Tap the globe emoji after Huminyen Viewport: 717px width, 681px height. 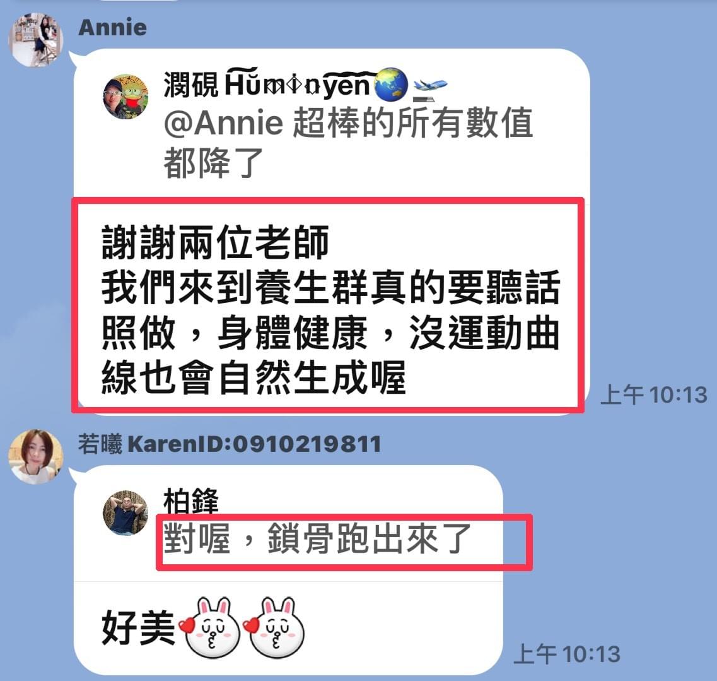(x=390, y=85)
